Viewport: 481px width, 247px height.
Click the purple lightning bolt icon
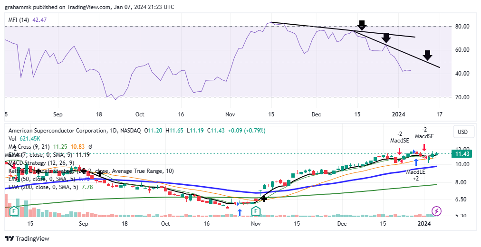tap(436, 211)
